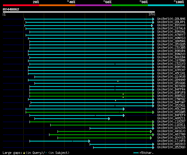Click the end arrowhead of C7J4F8 alignment
The image size is (187, 155).
(89, 141)
